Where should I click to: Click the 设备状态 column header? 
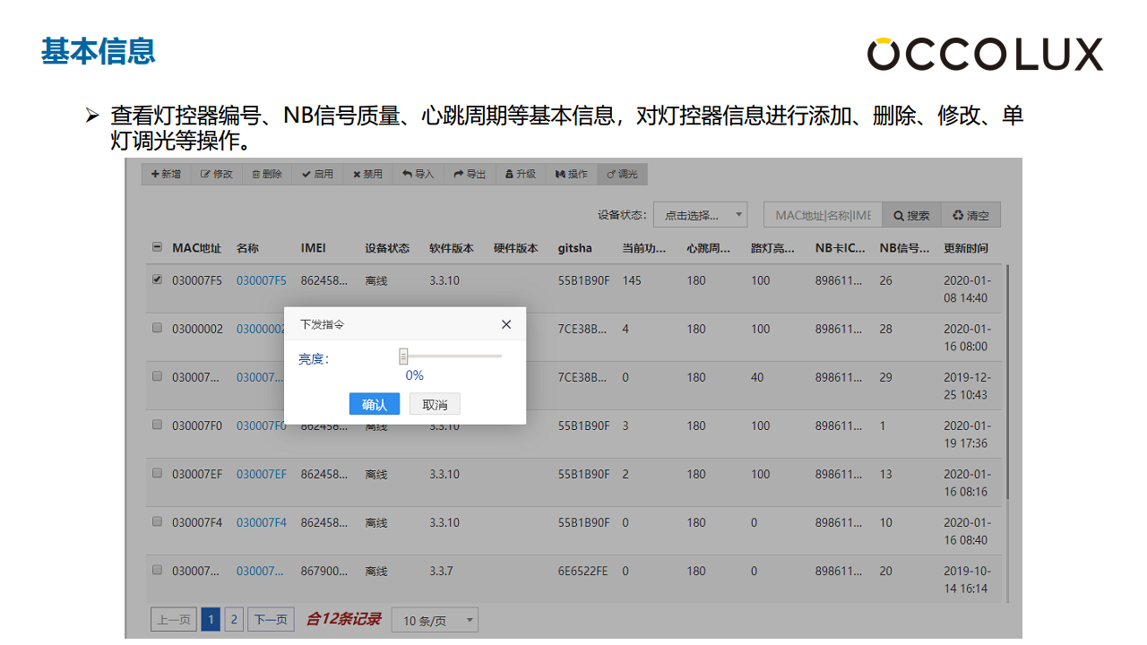(387, 248)
